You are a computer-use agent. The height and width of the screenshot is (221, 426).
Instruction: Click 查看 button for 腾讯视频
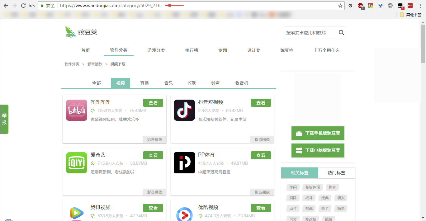(x=153, y=208)
